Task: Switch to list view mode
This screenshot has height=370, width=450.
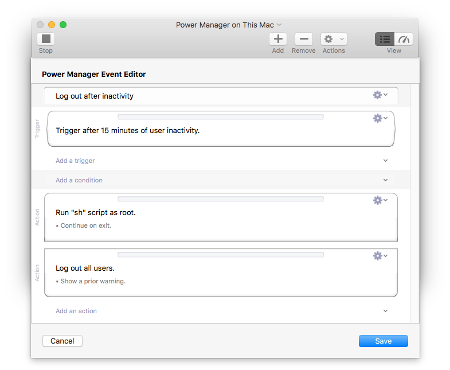Action: click(385, 39)
